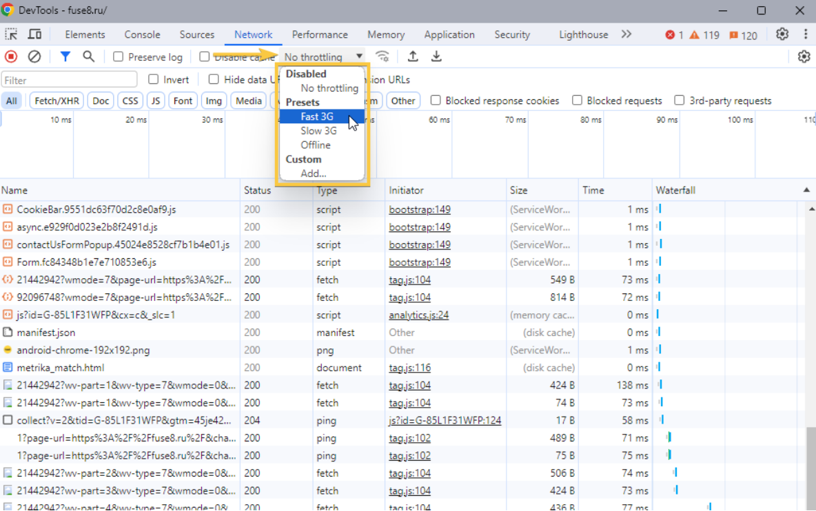The image size is (816, 511).
Task: Click the export HAR download icon
Action: tap(436, 56)
